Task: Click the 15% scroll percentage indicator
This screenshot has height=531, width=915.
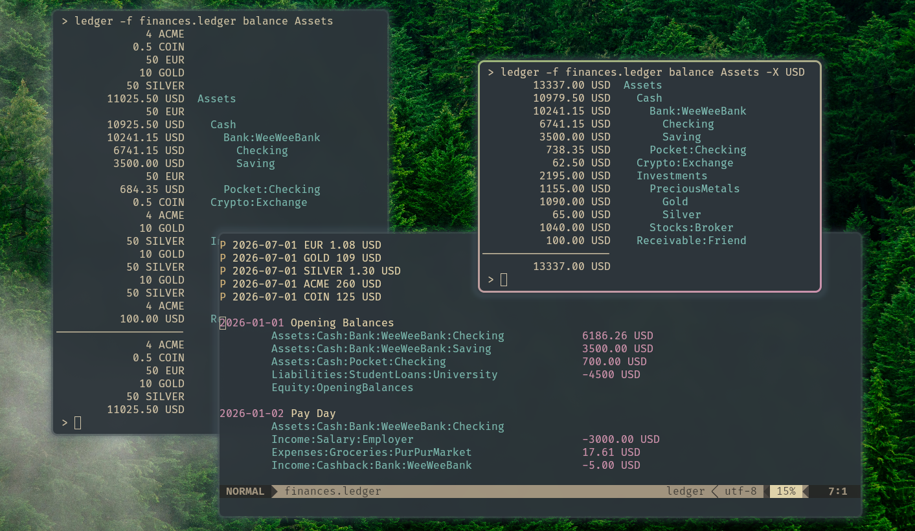Action: [x=786, y=491]
